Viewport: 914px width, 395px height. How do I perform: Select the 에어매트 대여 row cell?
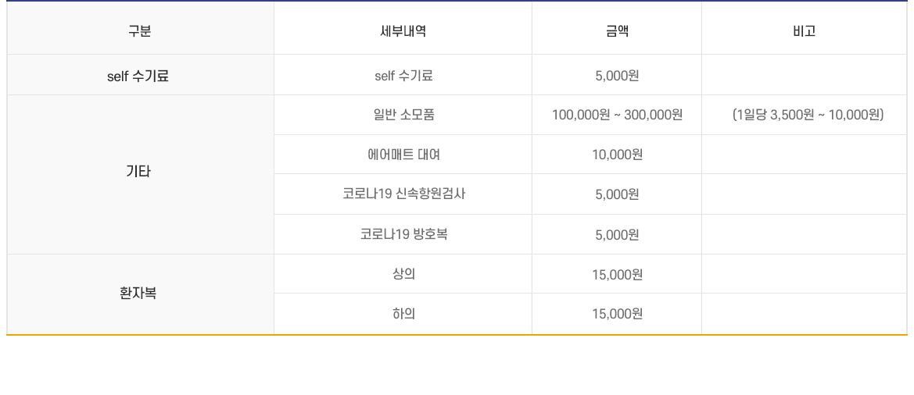pyautogui.click(x=403, y=155)
